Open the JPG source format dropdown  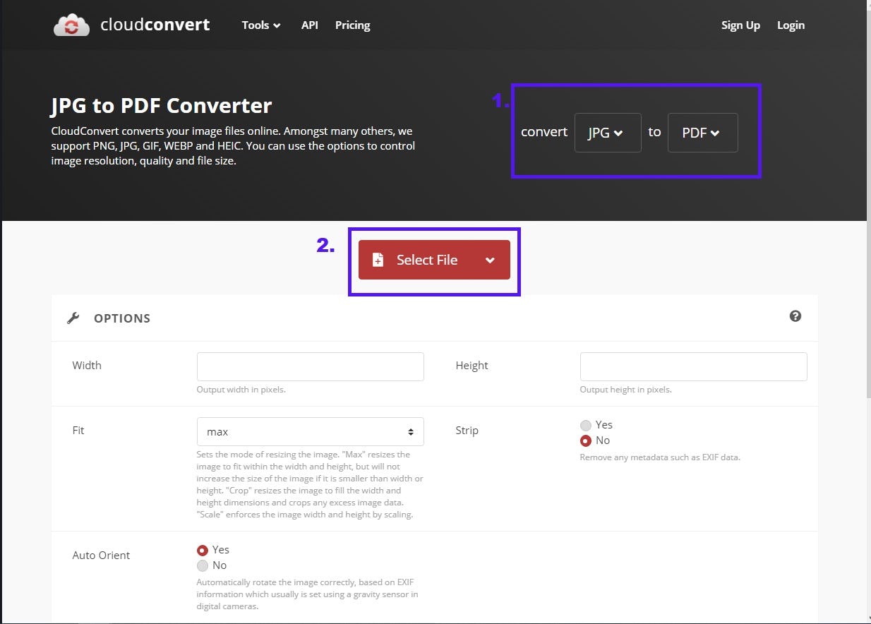(607, 133)
